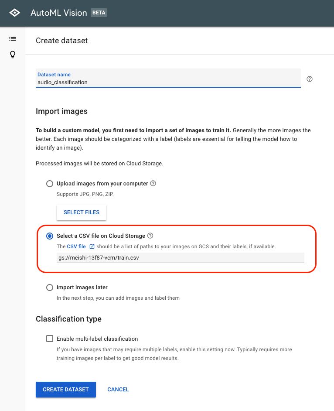Enable multi-label classification checkbox
The image size is (334, 411).
click(x=50, y=339)
